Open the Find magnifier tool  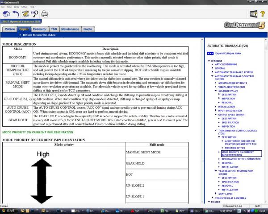click(35, 14)
